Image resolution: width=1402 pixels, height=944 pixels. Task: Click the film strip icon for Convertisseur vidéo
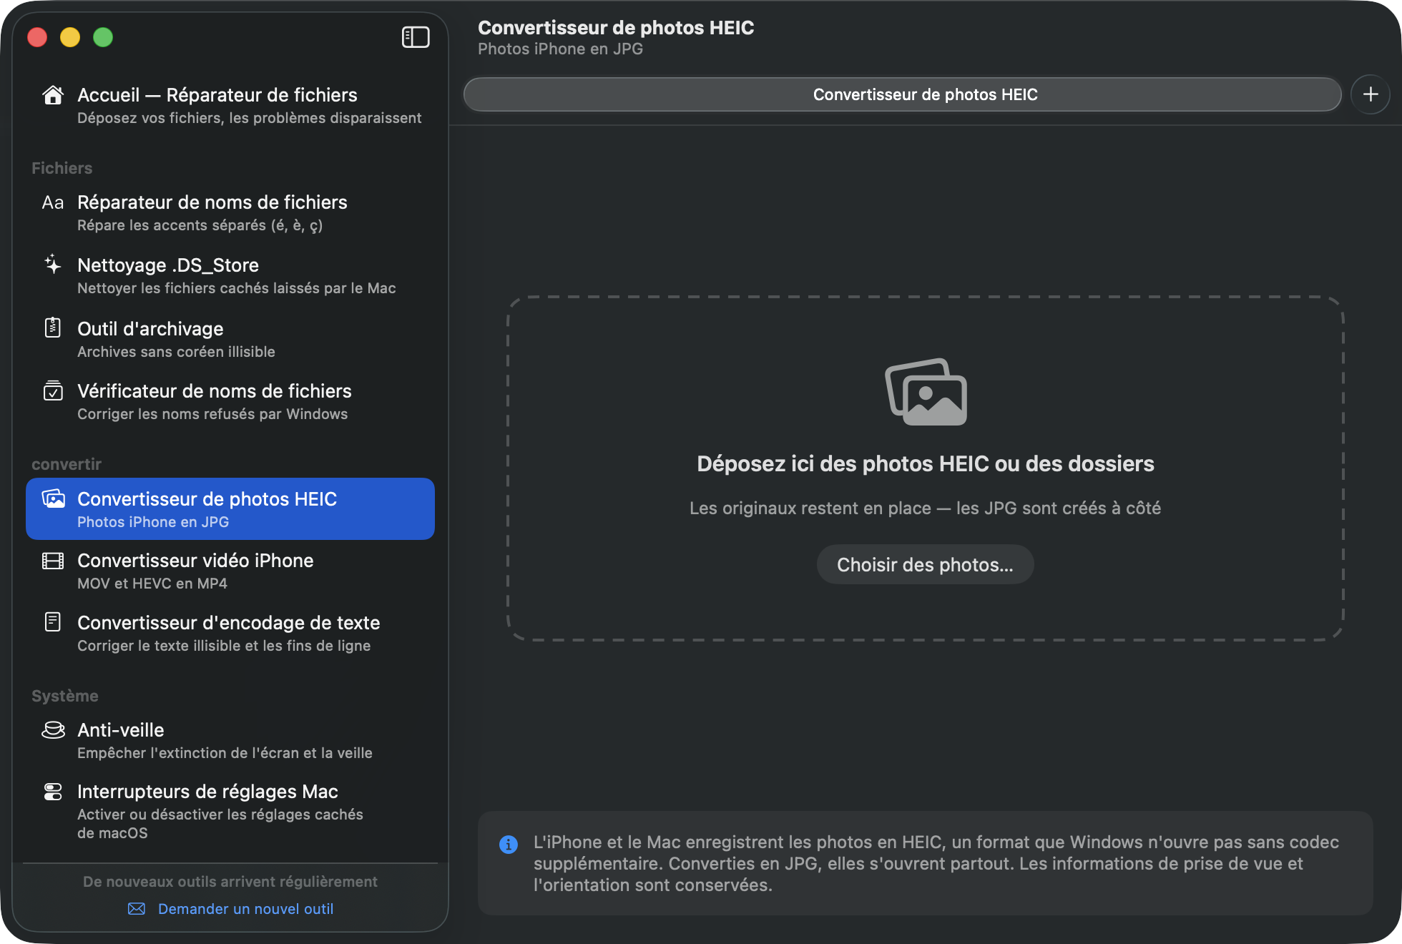[53, 561]
